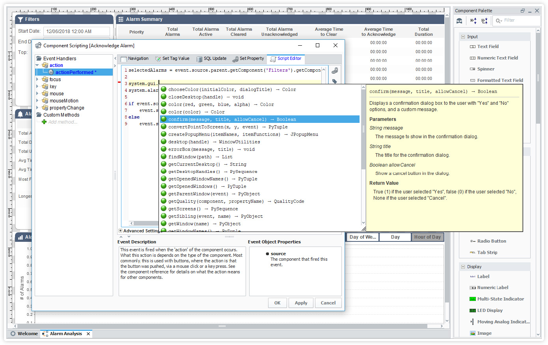548x345 pixels.
Task: Enable the Hour of Day chart view
Action: pos(427,237)
